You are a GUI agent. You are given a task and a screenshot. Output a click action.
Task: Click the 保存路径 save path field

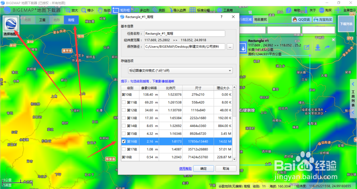click(x=185, y=47)
